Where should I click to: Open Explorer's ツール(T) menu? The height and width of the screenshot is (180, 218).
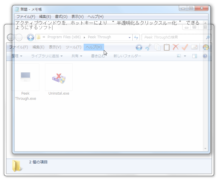click(74, 47)
